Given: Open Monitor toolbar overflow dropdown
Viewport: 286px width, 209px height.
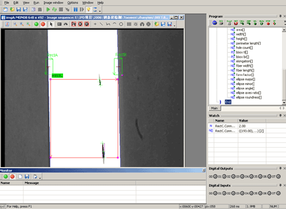Looking at the screenshot, I should pos(40,178).
